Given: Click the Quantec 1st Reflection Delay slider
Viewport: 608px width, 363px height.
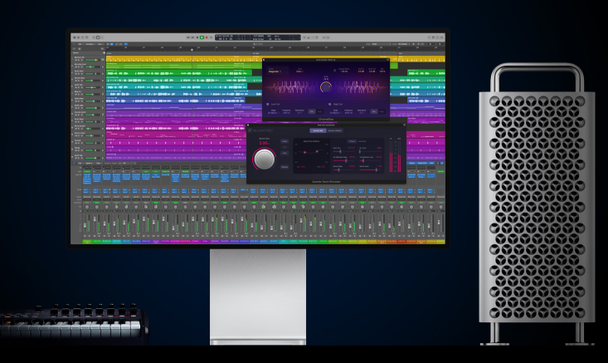Looking at the screenshot, I should 344,160.
